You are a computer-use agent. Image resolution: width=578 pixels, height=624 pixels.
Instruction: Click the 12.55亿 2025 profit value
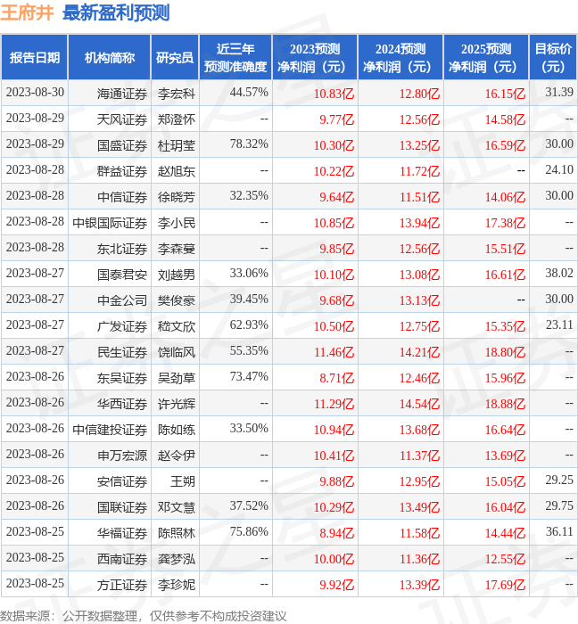[505, 560]
